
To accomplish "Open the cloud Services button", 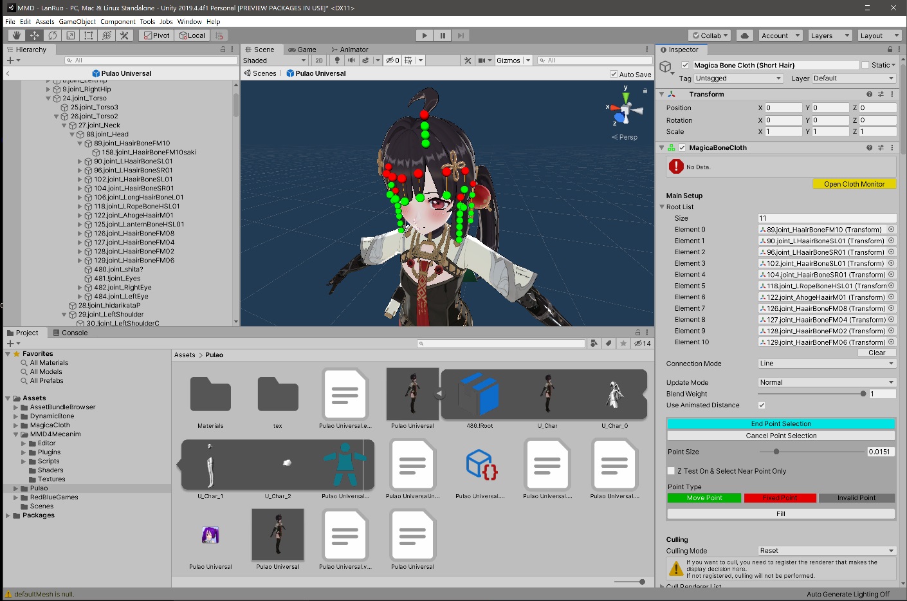I will coord(744,35).
